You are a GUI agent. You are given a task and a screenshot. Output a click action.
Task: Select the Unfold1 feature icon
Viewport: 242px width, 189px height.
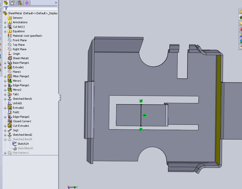(x=10, y=103)
